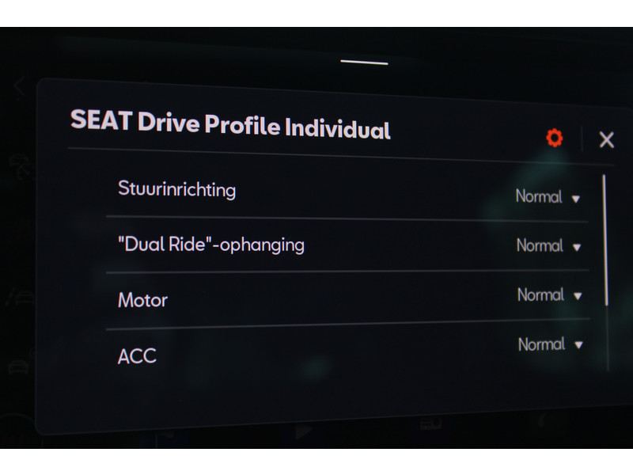Open settings with the orange gear icon
Image resolution: width=633 pixels, height=475 pixels.
pos(555,138)
